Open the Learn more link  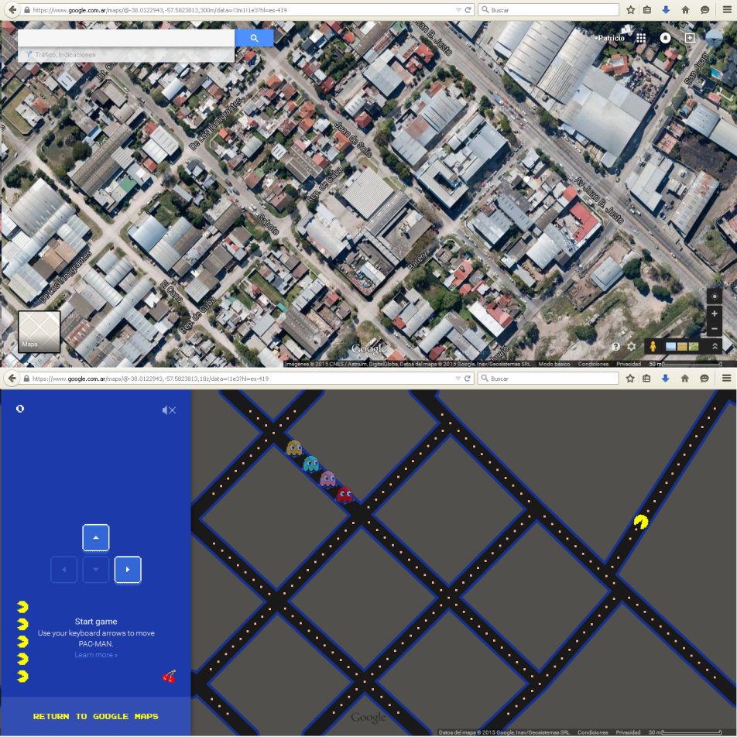coord(96,655)
